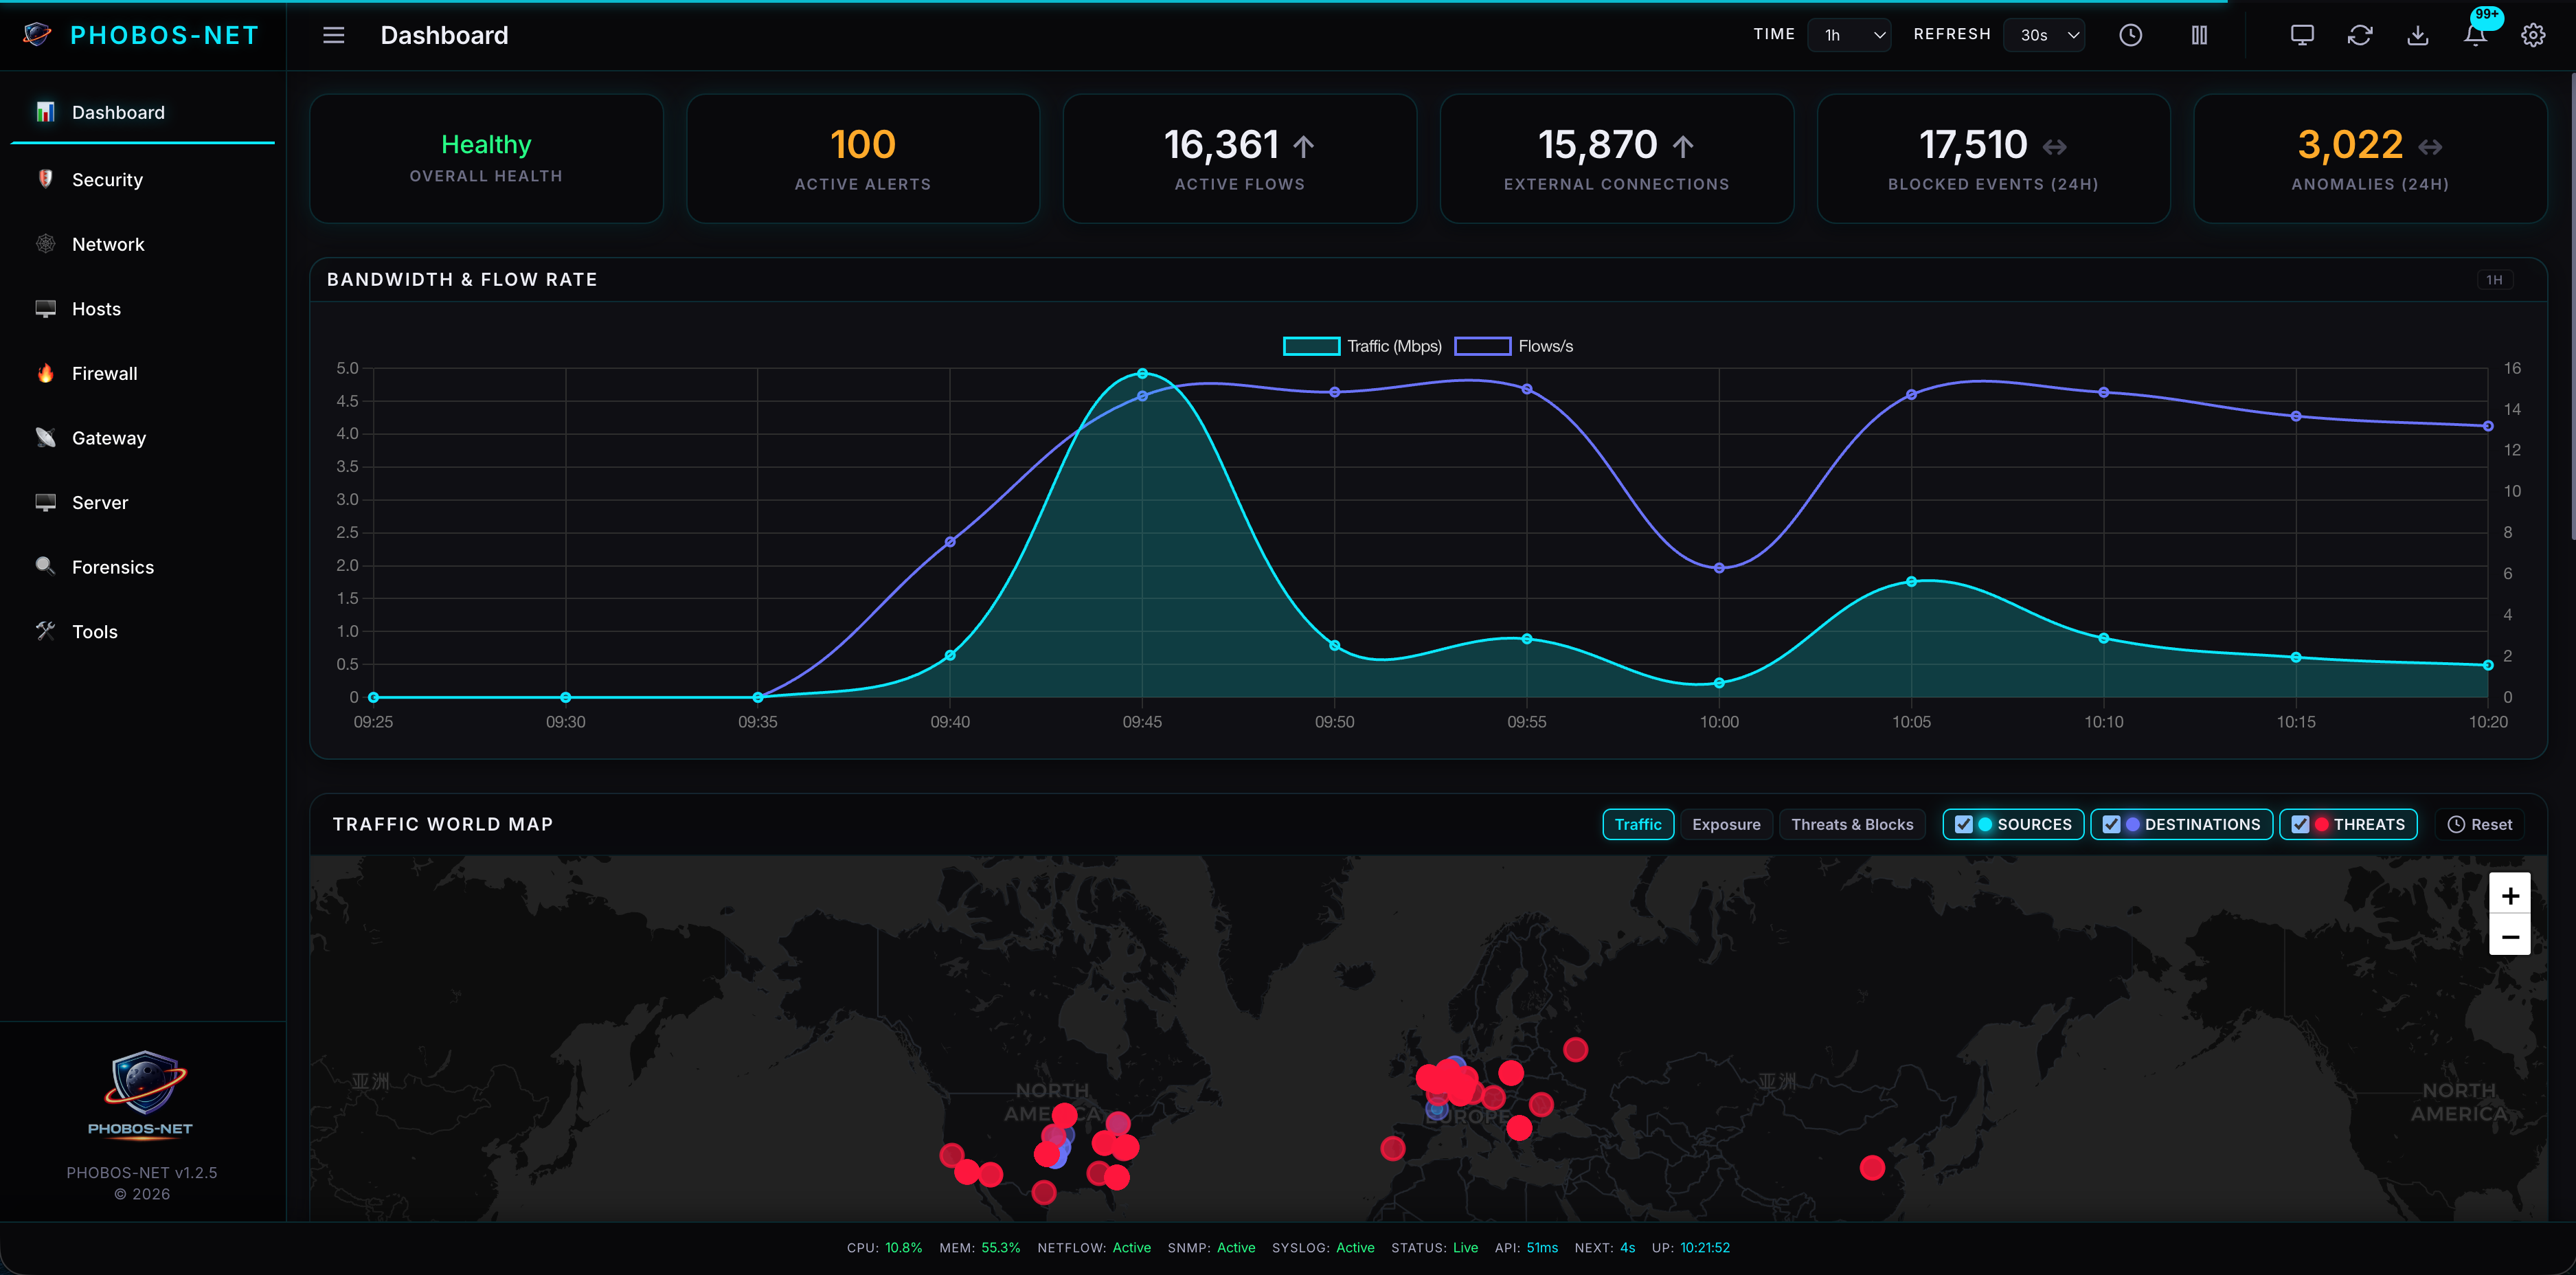Click the hamburger menu icon
This screenshot has height=1275, width=2576.
(333, 36)
